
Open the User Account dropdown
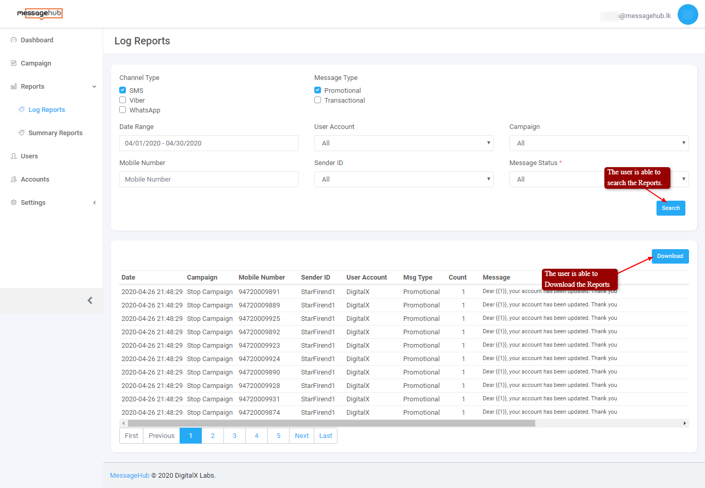pos(404,143)
